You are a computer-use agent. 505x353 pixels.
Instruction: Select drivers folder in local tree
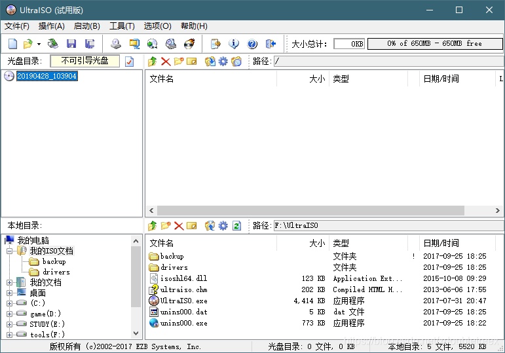56,272
